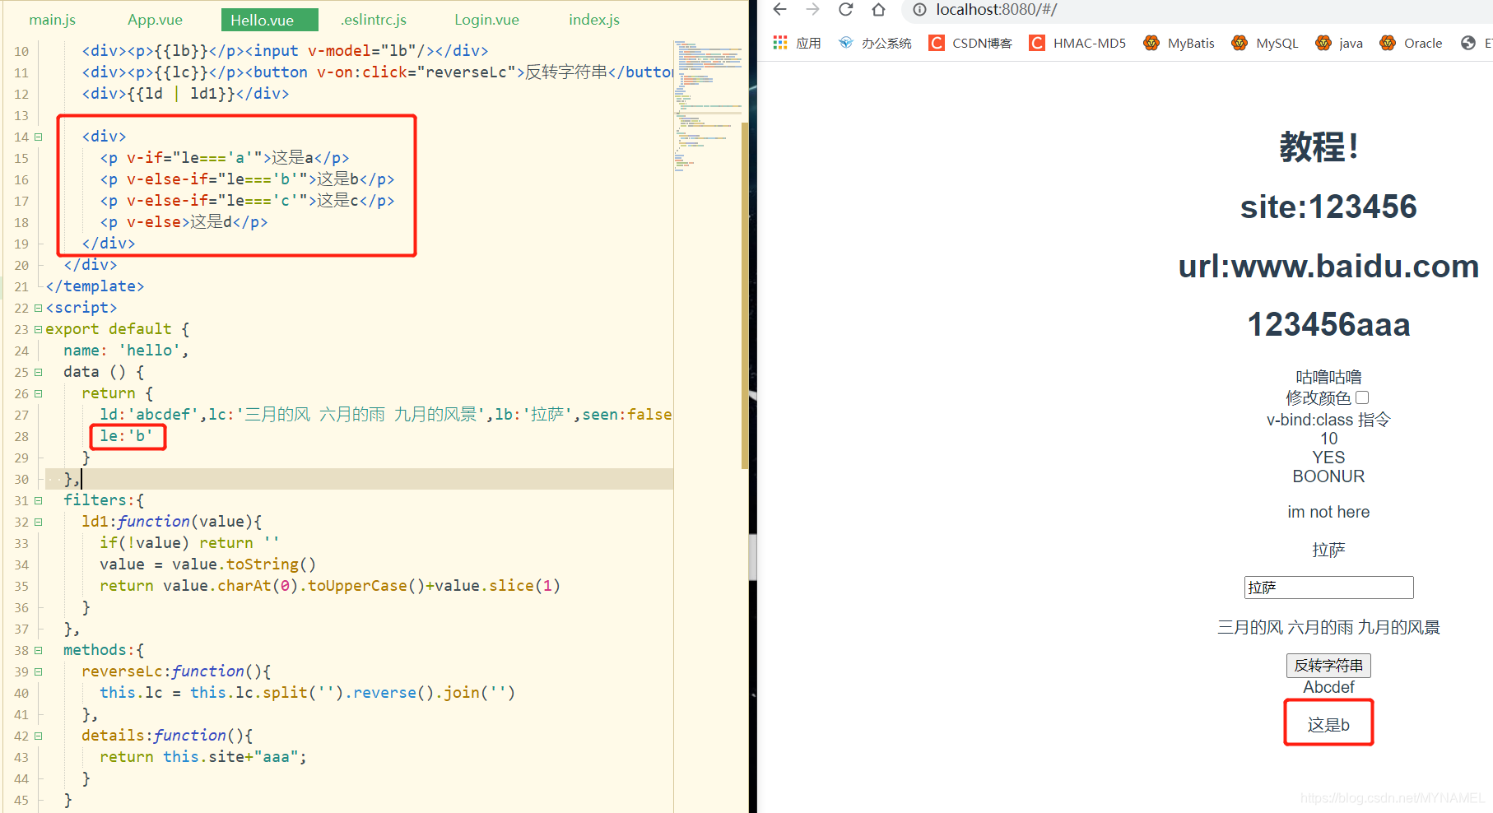Image resolution: width=1493 pixels, height=813 pixels.
Task: Switch to the Login.vue editor tab
Action: [486, 20]
